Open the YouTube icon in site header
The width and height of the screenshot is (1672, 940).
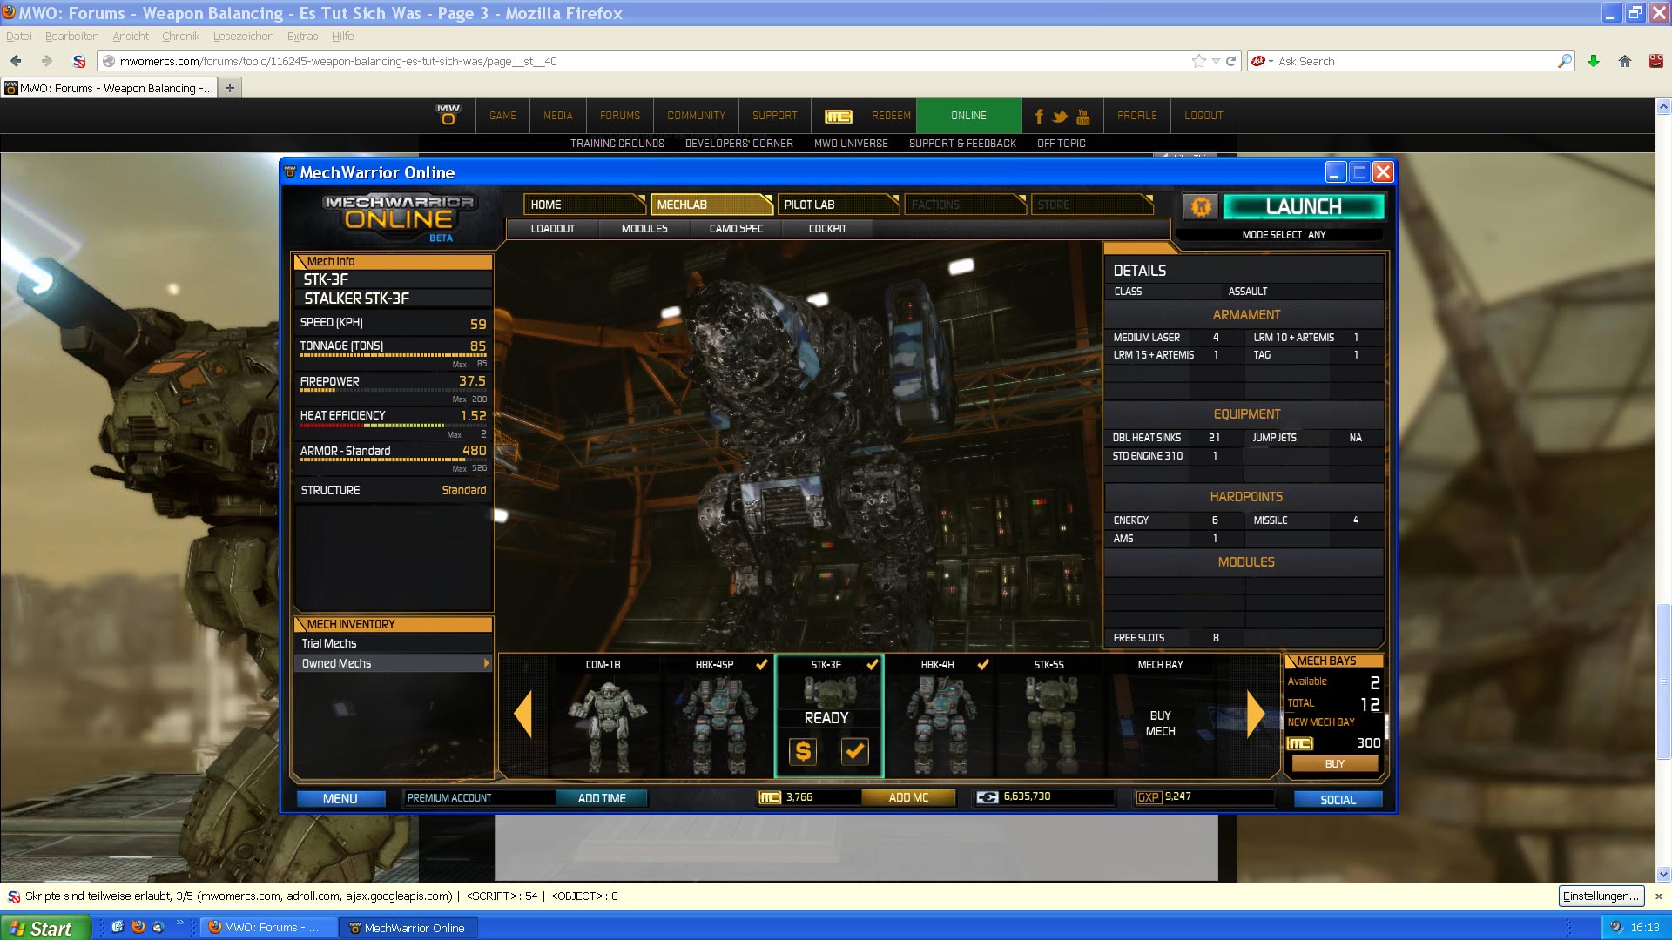pyautogui.click(x=1082, y=117)
